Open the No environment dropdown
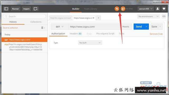169x95 pixels. 148,16
